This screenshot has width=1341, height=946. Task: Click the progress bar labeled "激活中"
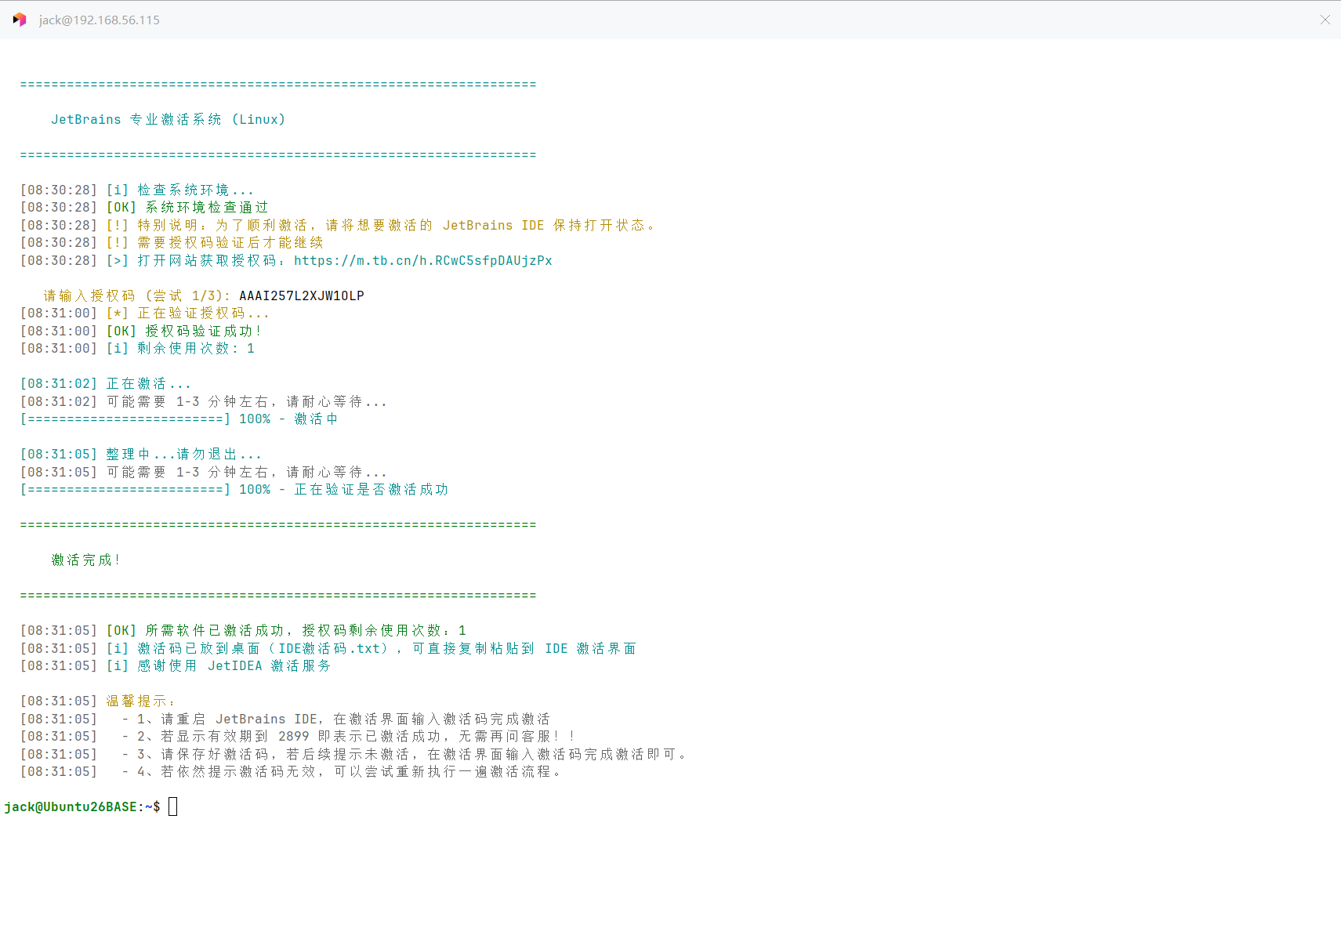click(179, 419)
